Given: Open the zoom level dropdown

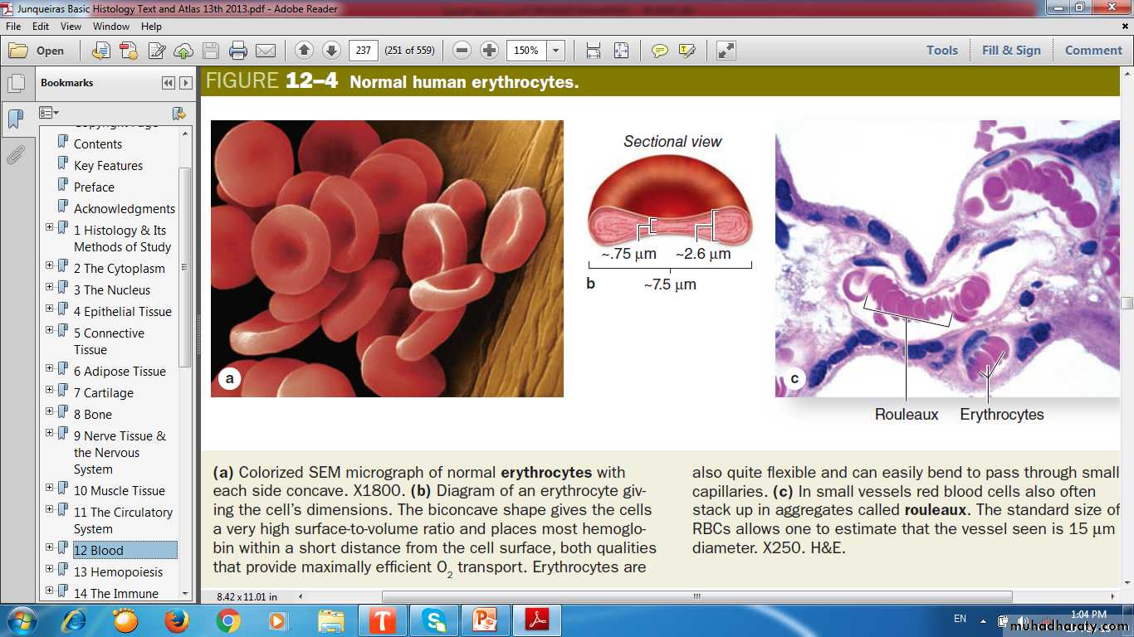Looking at the screenshot, I should [x=555, y=51].
